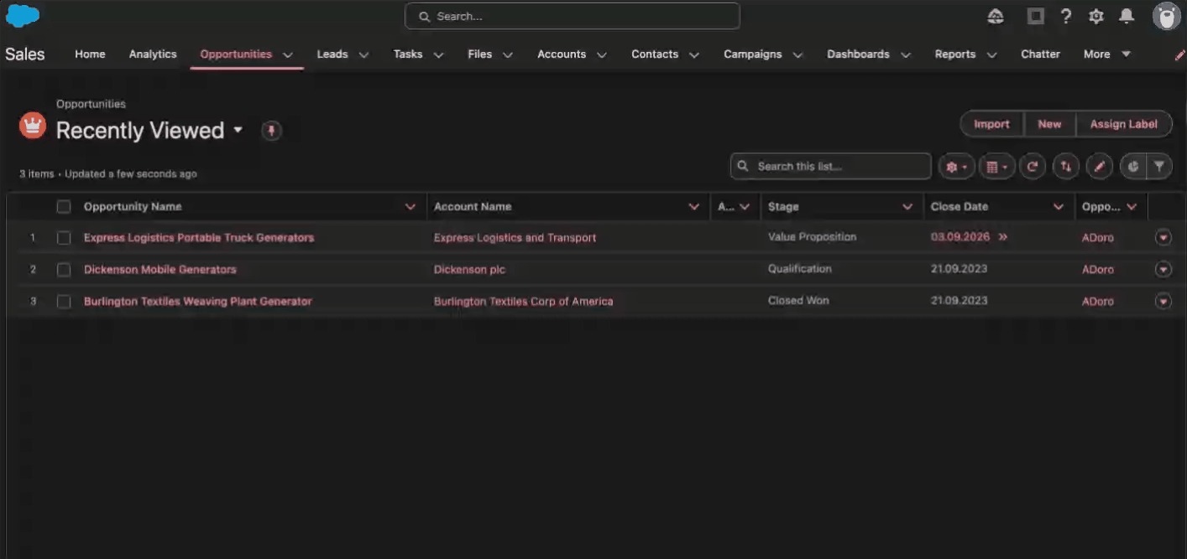Open the notifications bell
This screenshot has width=1187, height=559.
[1127, 17]
